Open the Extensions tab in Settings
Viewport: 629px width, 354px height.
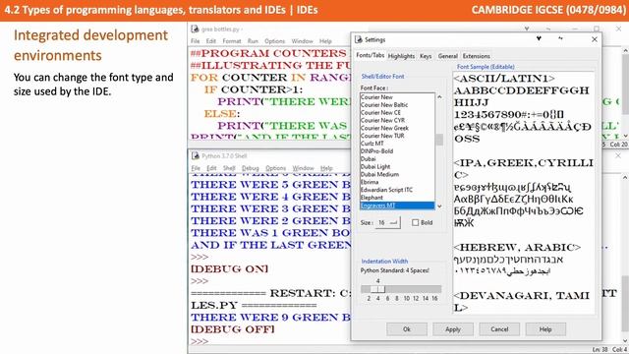point(476,56)
